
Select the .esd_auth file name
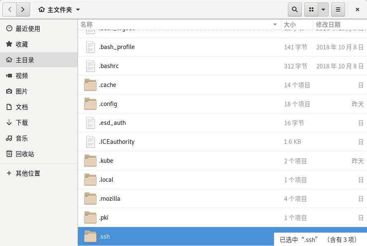tap(112, 123)
